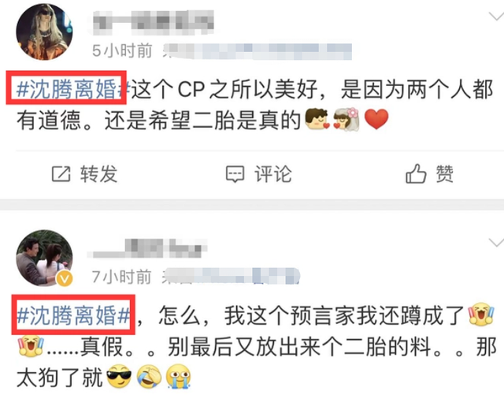The image size is (504, 395).
Task: Click the 评论 comment label
Action: tap(273, 174)
